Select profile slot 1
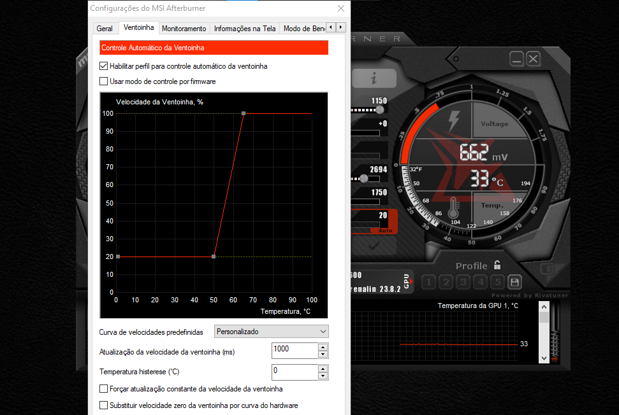This screenshot has width=619, height=415. coord(429,282)
